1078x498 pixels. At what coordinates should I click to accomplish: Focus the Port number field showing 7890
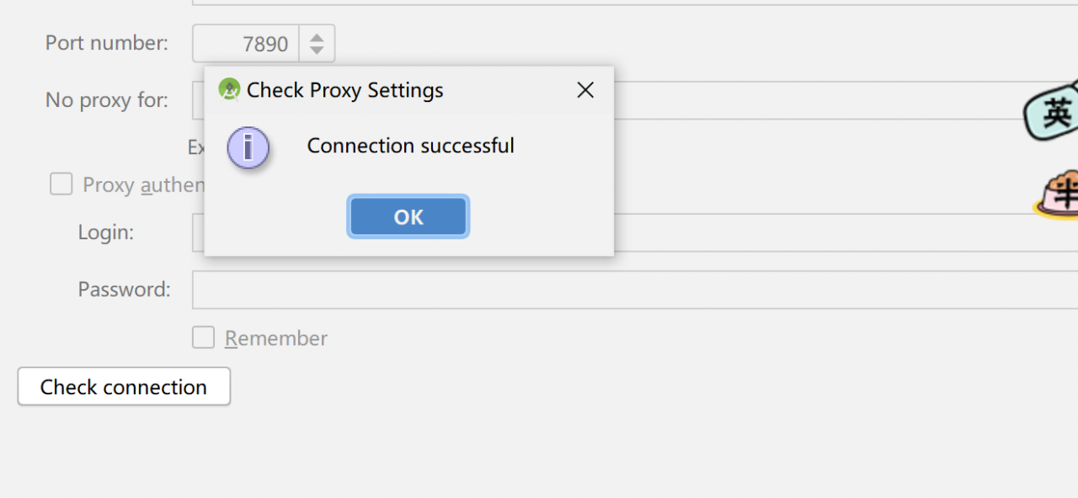click(x=247, y=44)
